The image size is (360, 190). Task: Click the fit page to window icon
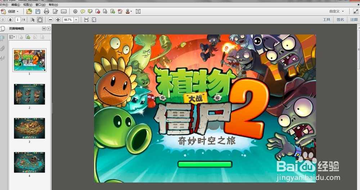(94, 19)
